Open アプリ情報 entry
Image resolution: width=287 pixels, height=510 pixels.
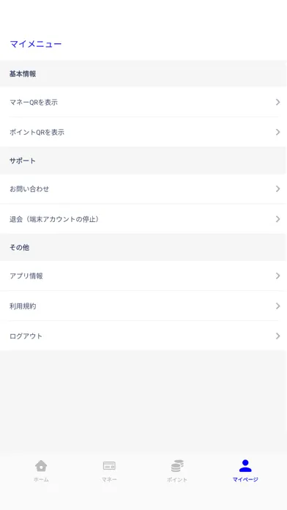pyautogui.click(x=143, y=276)
